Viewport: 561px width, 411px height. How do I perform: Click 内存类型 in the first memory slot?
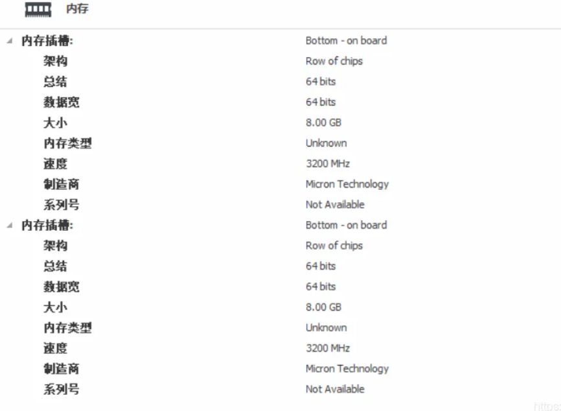(x=67, y=143)
